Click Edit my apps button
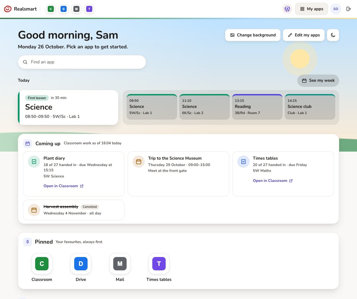Viewport: 357px width, 299px height. point(304,35)
